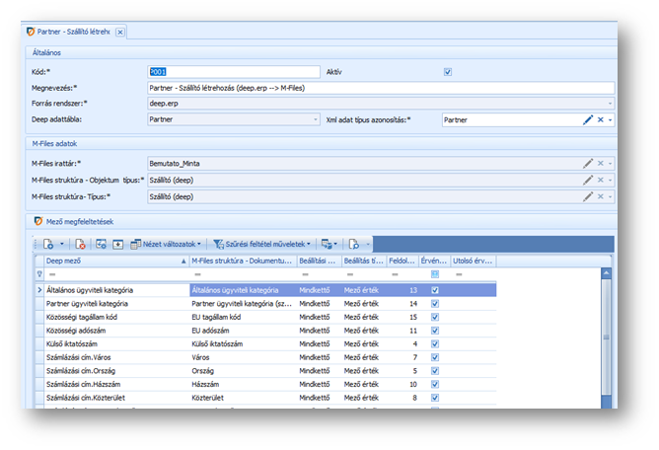Close the Partner - Szállító tab
The image size is (659, 450).
(119, 32)
